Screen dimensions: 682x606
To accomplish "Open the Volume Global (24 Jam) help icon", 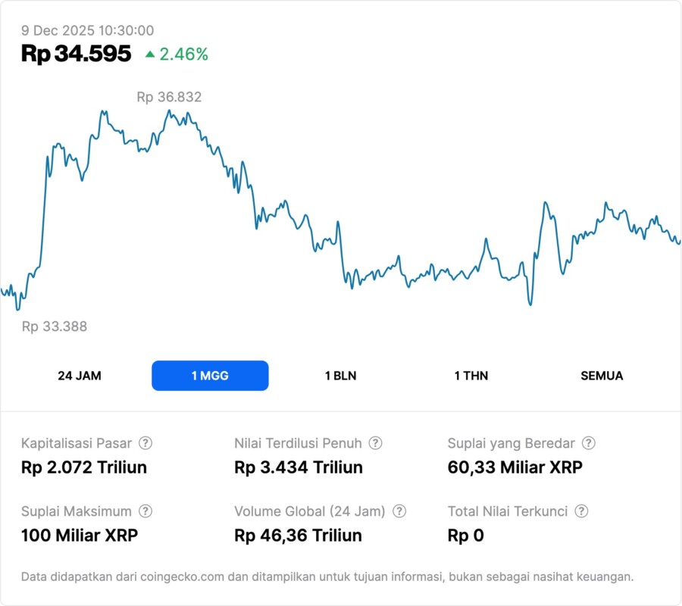I will point(399,511).
